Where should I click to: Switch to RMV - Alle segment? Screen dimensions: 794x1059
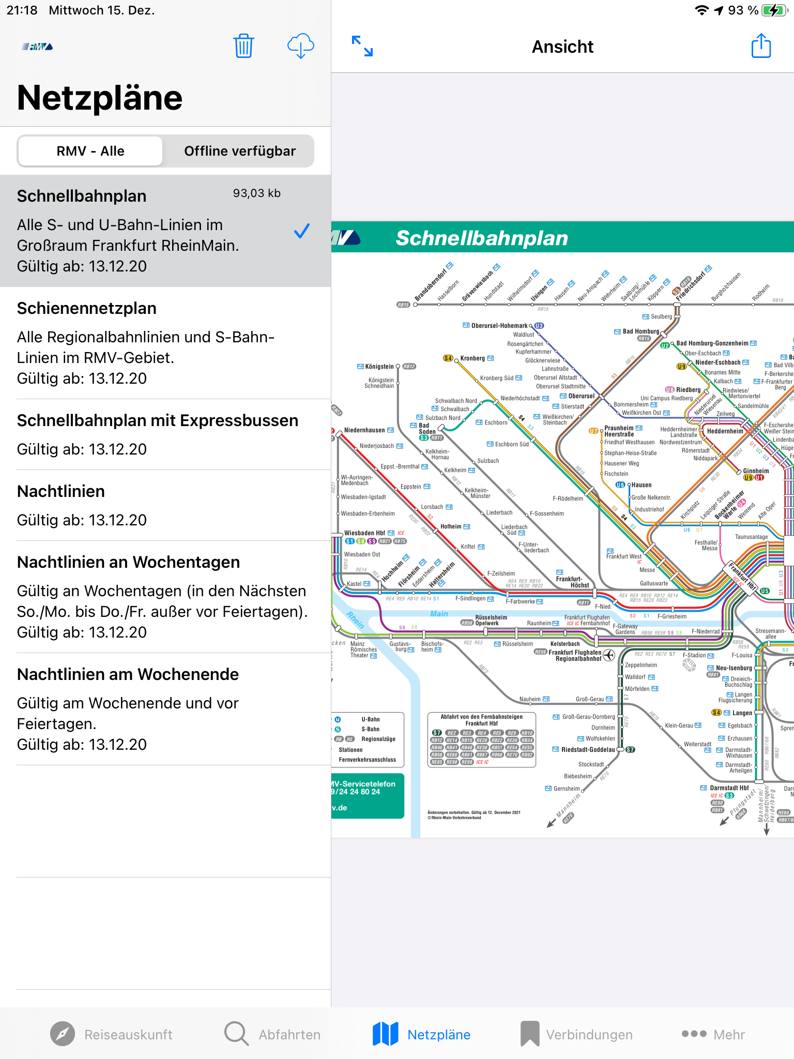pos(90,151)
